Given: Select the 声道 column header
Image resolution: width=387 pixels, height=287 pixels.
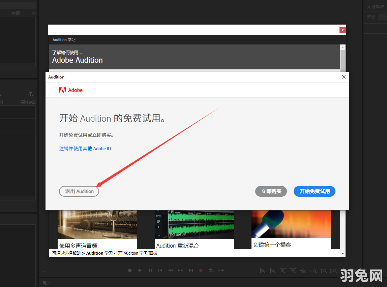Looking at the screenshot, I should (x=16, y=13).
